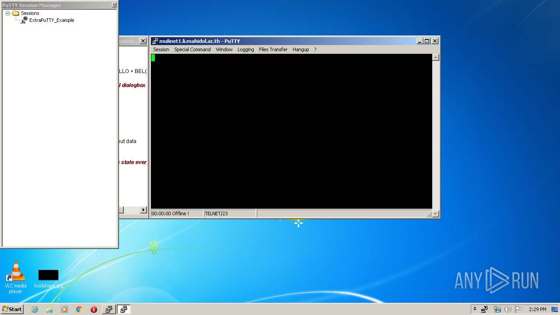560x315 pixels.
Task: Open the Files Transfer menu
Action: (x=273, y=49)
